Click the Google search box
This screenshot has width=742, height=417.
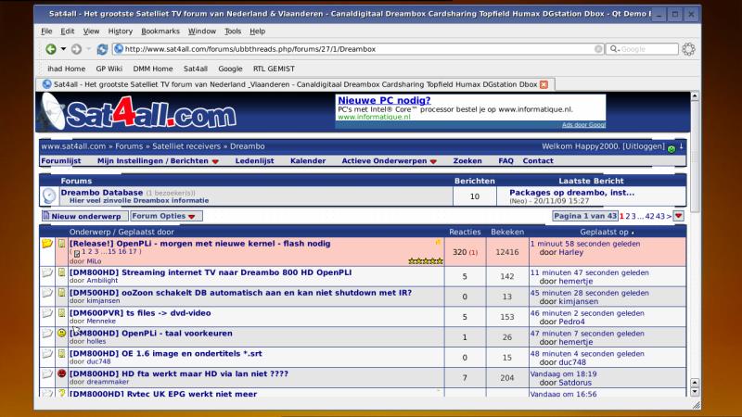[x=643, y=49]
